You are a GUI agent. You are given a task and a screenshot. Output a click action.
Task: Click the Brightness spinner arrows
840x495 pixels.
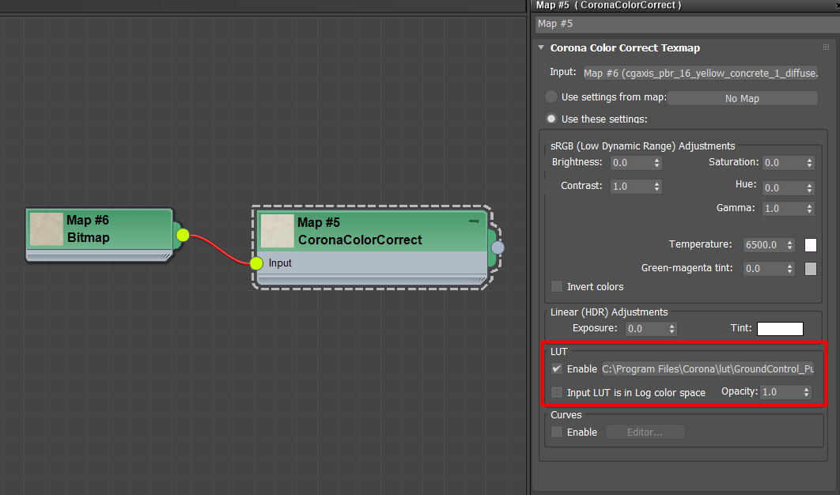tap(657, 162)
